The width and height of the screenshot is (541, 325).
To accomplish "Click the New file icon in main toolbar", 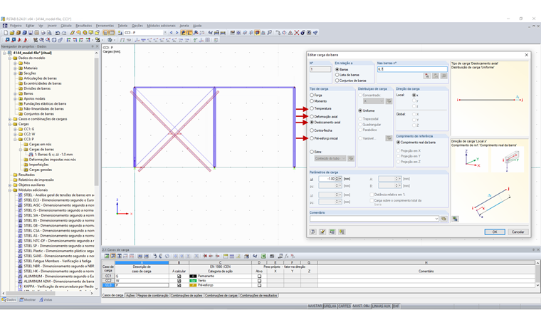I will tap(6, 33).
